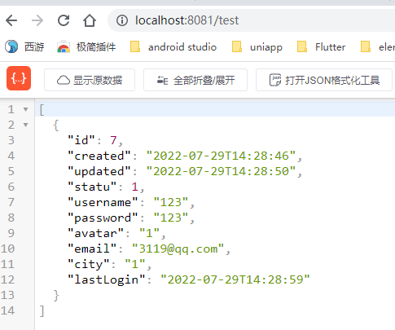Collapse the array at line 1
395x330 pixels.
[x=26, y=109]
